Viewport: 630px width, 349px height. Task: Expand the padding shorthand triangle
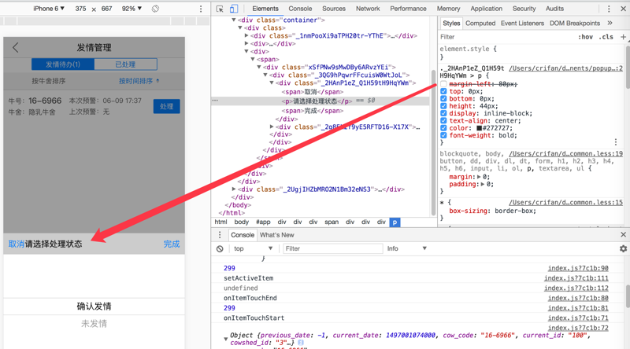pos(482,184)
